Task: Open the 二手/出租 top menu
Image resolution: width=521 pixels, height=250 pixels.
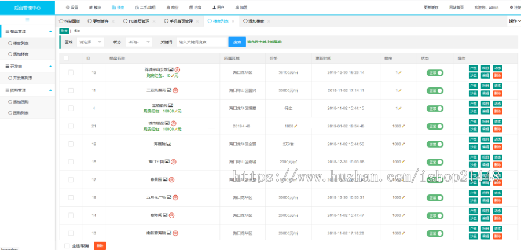Action: click(x=145, y=8)
